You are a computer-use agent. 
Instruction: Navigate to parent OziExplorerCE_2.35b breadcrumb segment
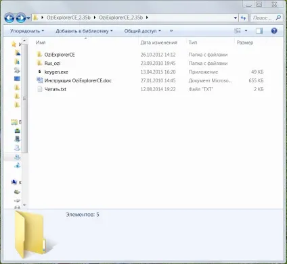pos(68,18)
